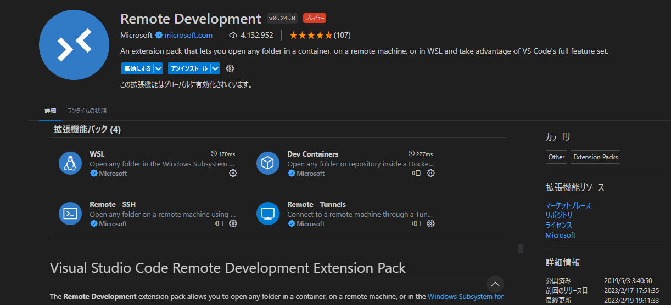Open the Remote - SSH terminal icon
Screen dimensions: 671x305
(x=70, y=214)
